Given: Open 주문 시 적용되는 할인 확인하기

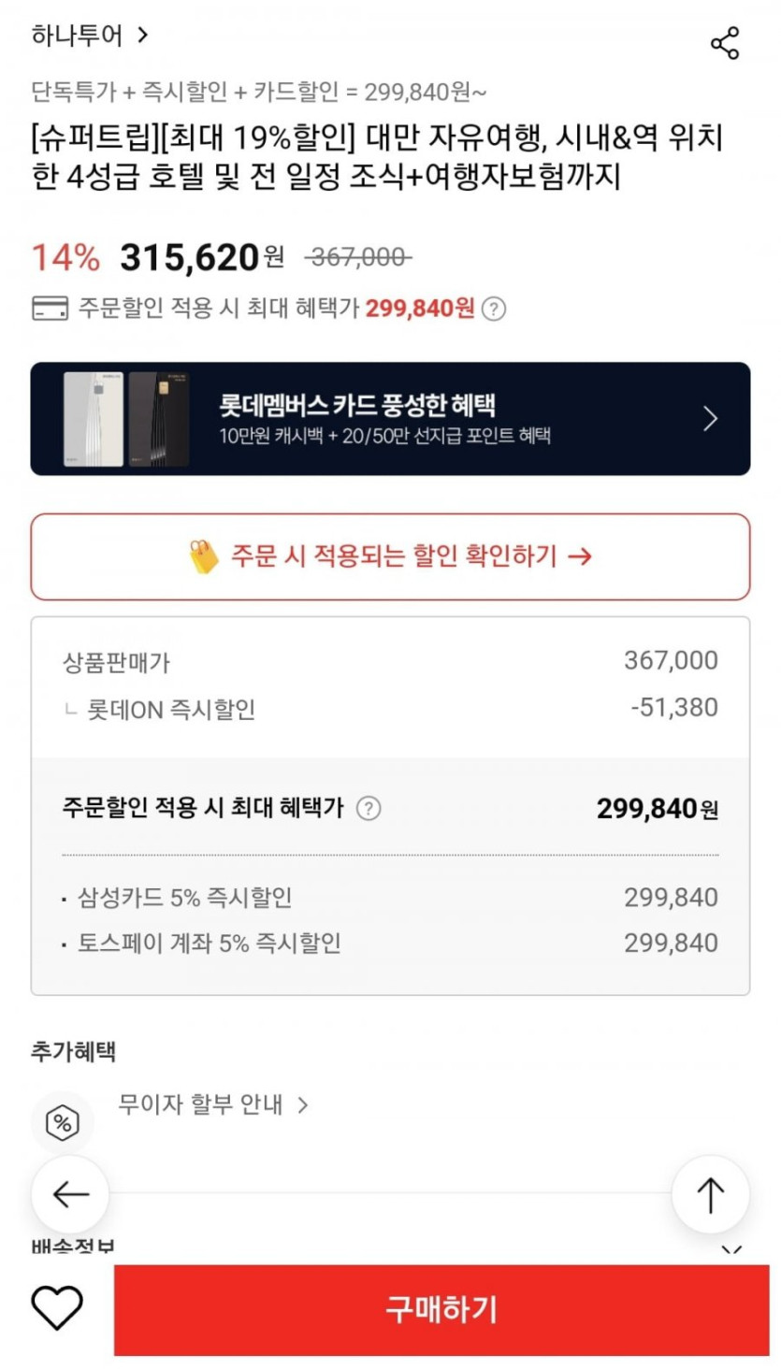Looking at the screenshot, I should coord(390,557).
